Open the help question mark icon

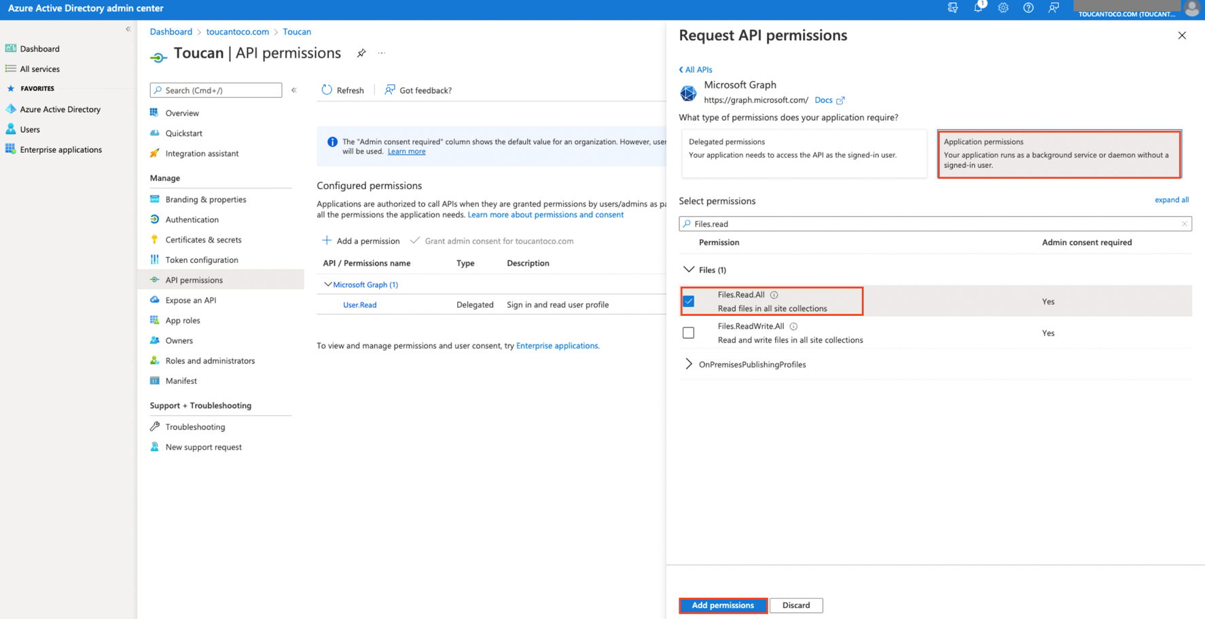[x=1028, y=8]
